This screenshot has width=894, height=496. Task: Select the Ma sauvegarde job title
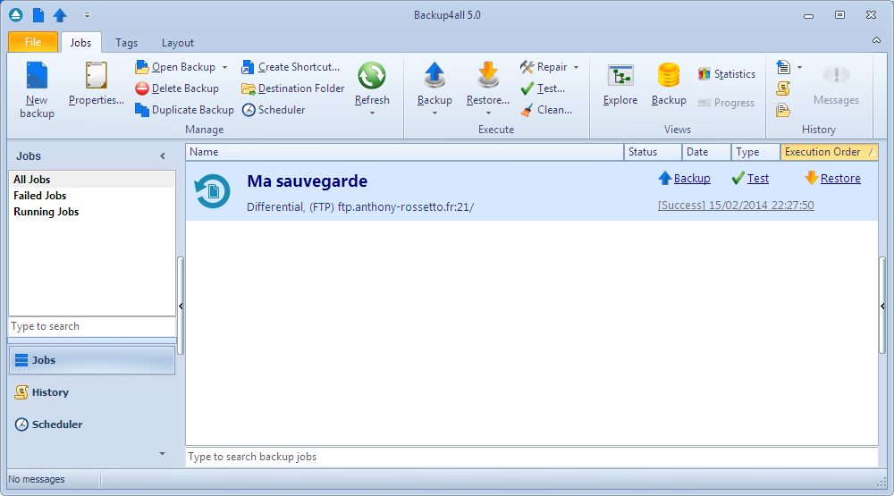[x=308, y=181]
